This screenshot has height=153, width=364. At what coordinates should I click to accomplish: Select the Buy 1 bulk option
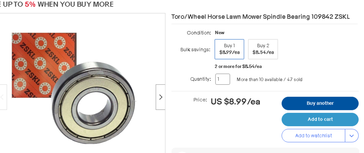[229, 49]
